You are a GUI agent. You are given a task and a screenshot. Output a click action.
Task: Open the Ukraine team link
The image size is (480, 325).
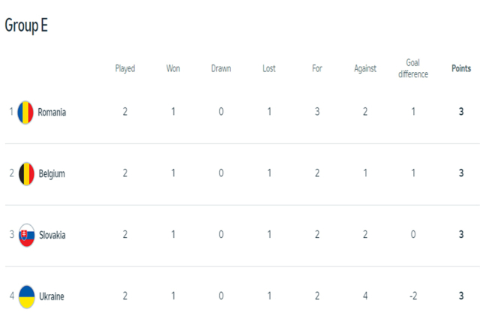pyautogui.click(x=52, y=296)
